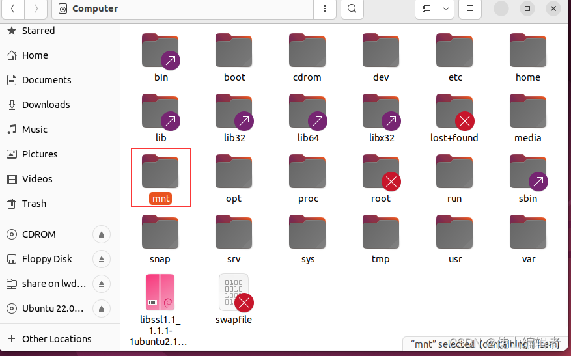Select the lib folder link icon
The height and width of the screenshot is (356, 571).
click(x=161, y=112)
